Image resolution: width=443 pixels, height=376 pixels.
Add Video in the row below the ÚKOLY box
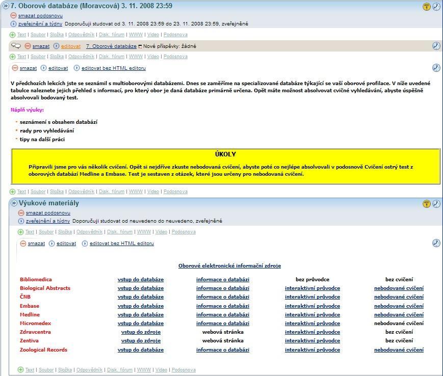tap(153, 192)
